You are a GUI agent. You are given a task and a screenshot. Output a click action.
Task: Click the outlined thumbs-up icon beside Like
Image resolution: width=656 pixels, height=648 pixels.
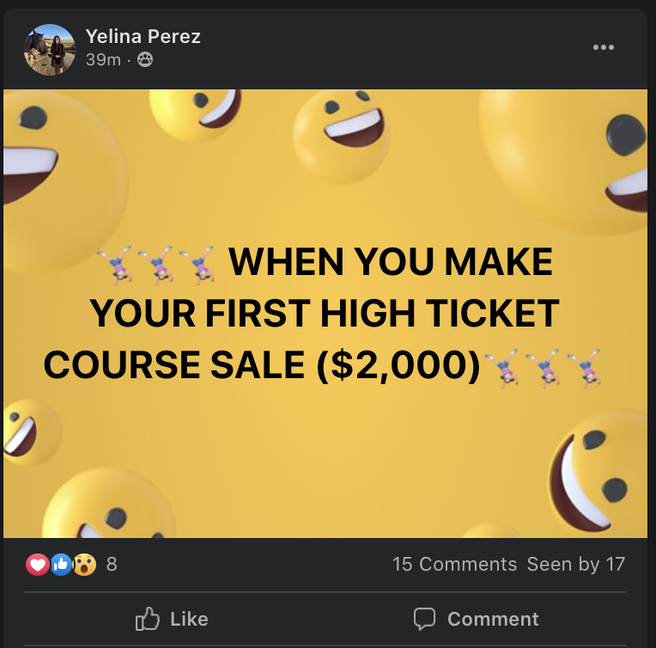(x=148, y=619)
